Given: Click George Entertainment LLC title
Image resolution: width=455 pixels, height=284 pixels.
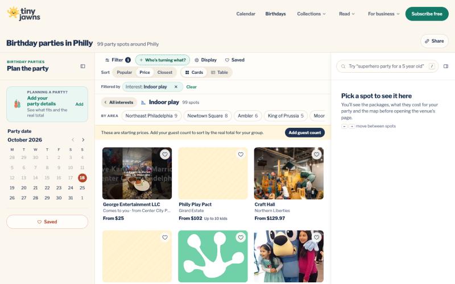Looking at the screenshot, I should click(x=131, y=204).
